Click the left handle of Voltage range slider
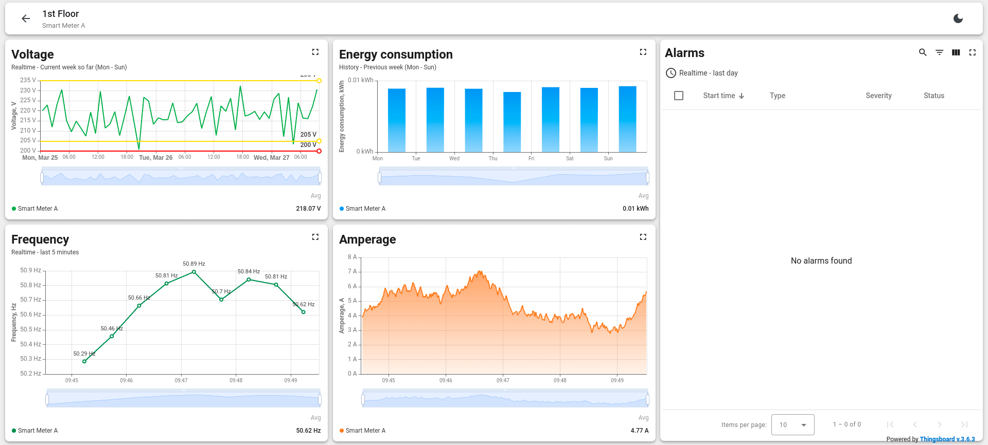988x445 pixels. tap(42, 178)
